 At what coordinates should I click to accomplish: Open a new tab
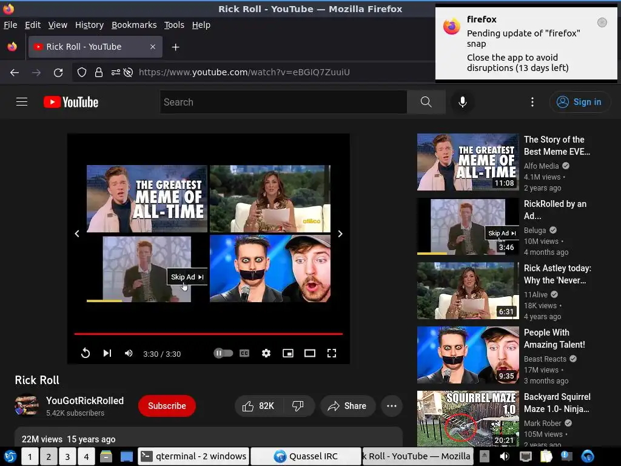pos(175,47)
